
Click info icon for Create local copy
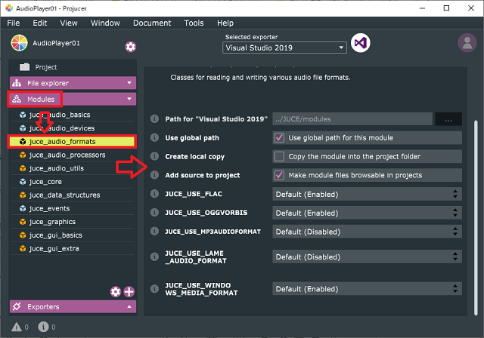point(154,156)
